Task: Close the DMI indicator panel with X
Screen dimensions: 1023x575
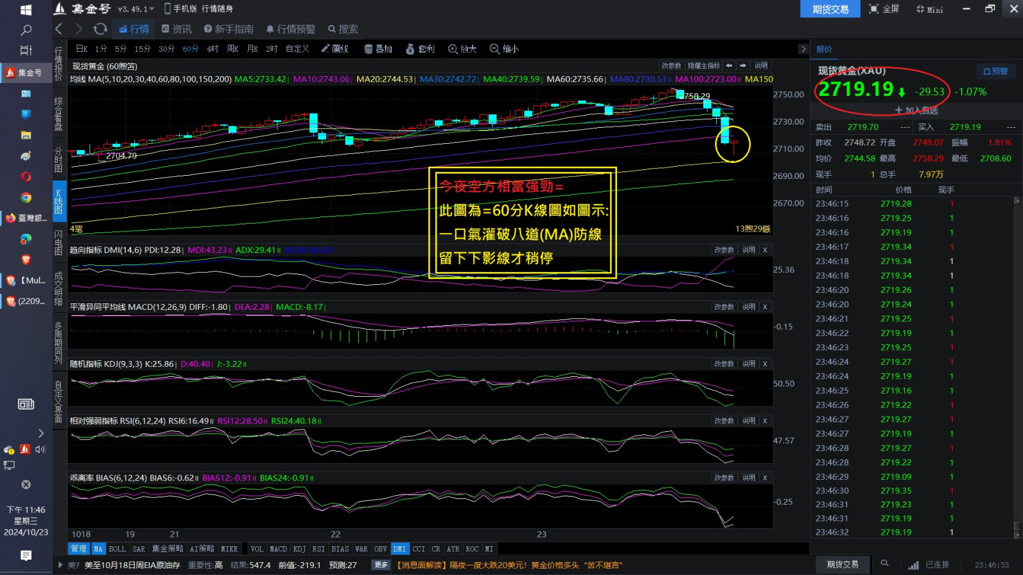Action: (765, 250)
